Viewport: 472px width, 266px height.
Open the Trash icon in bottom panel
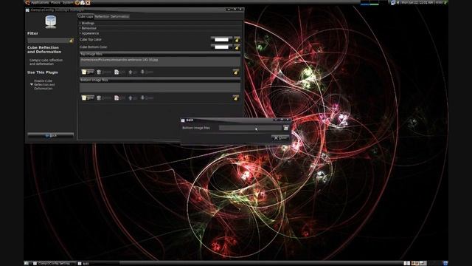coord(445,263)
